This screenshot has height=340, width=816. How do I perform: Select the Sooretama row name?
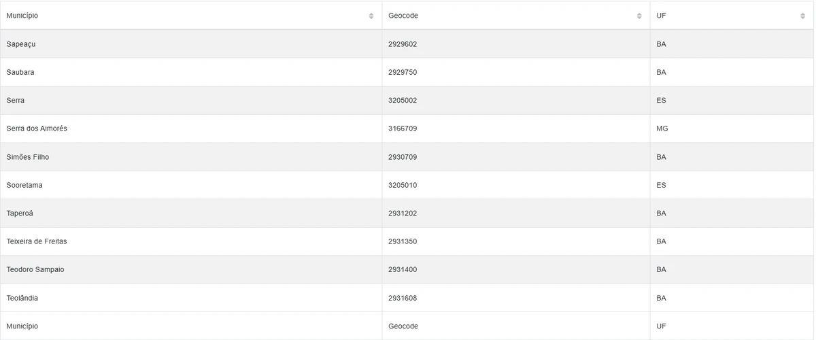click(24, 185)
